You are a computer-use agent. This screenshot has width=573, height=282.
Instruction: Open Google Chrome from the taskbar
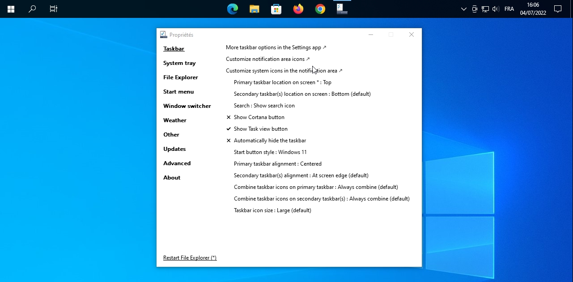pos(320,9)
